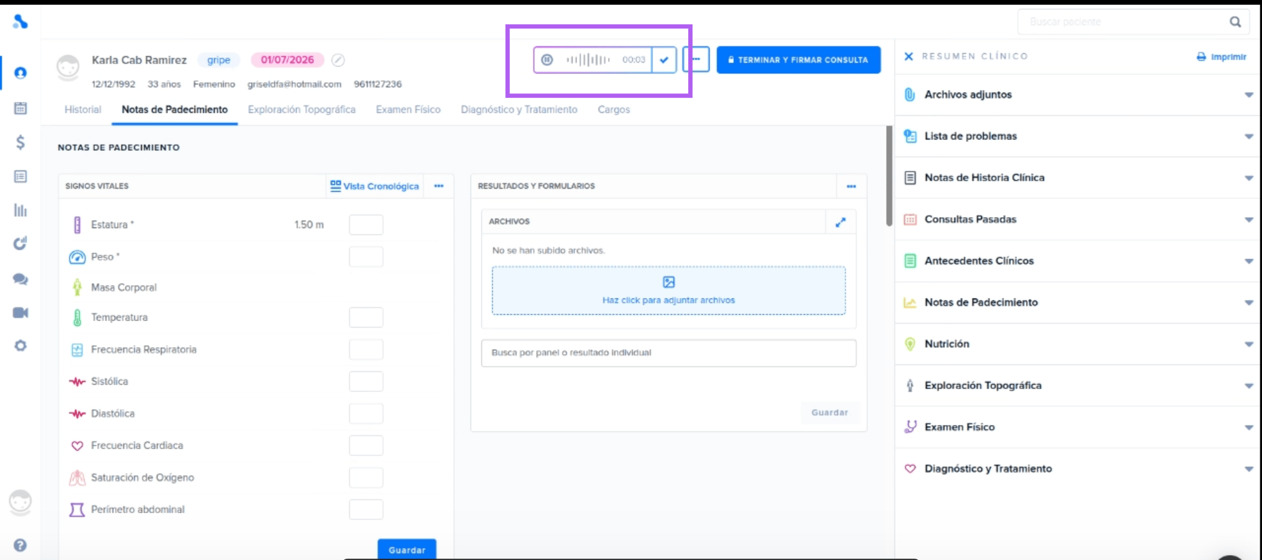Open the Cargos tab

[613, 110]
